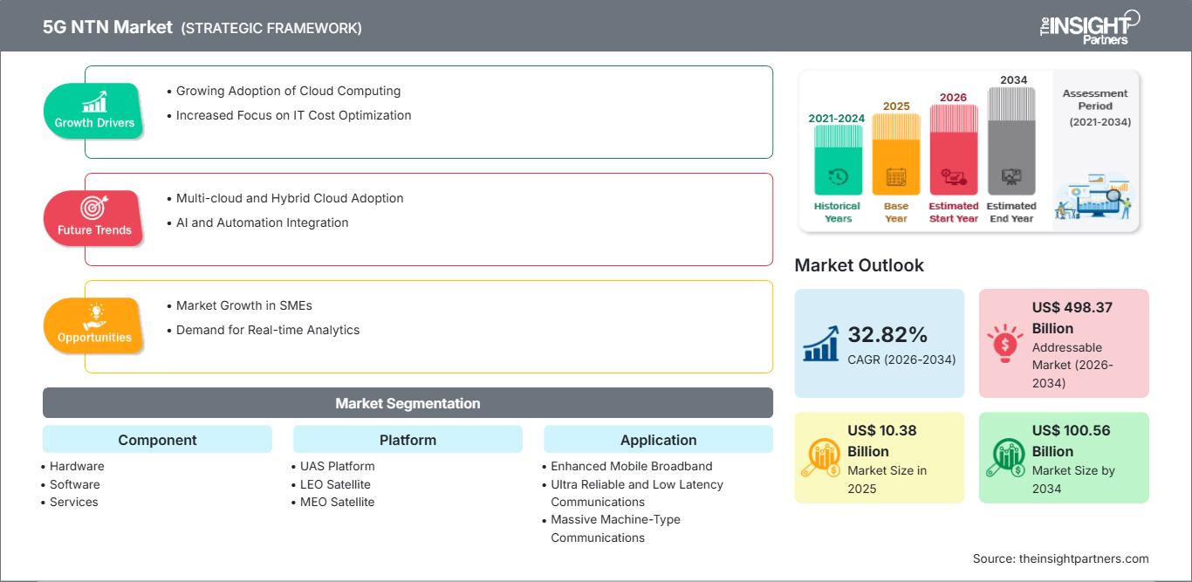Viewport: 1192px width, 582px height.
Task: Click 'Market Size in 2025' caption
Action: 887,479
